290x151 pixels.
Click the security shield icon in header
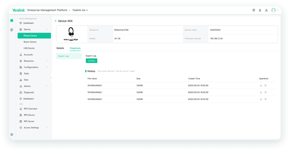pyautogui.click(x=254, y=10)
